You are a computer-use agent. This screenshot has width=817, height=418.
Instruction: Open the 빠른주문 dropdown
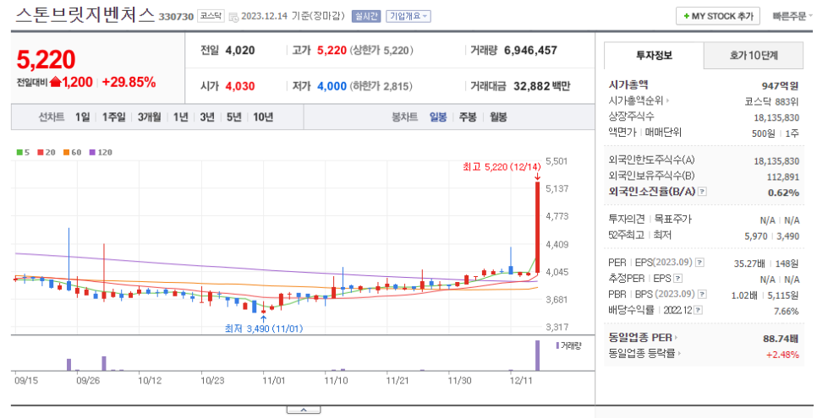(792, 16)
